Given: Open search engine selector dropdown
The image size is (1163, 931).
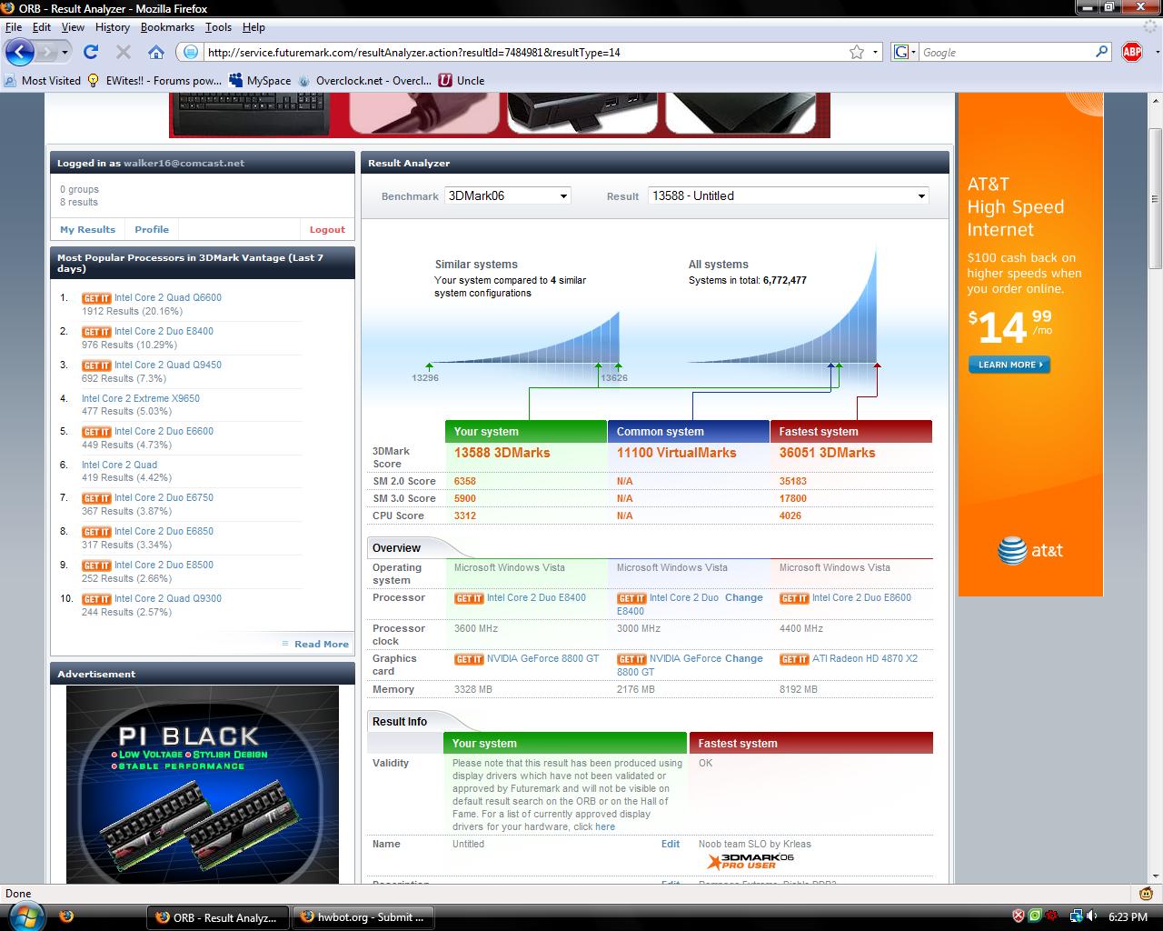Looking at the screenshot, I should [x=906, y=52].
